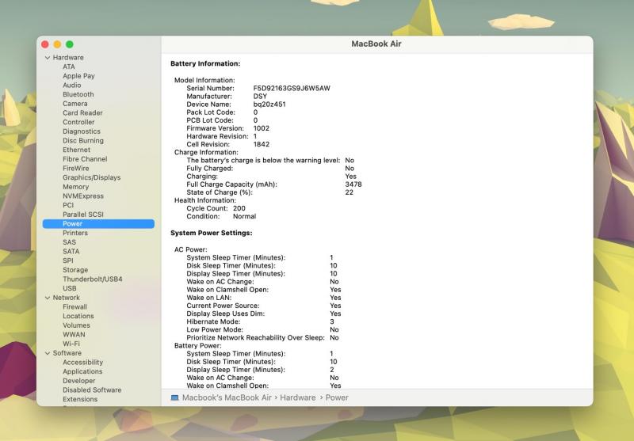Select the battery Serial Number value
Image resolution: width=634 pixels, height=441 pixels.
coord(292,88)
